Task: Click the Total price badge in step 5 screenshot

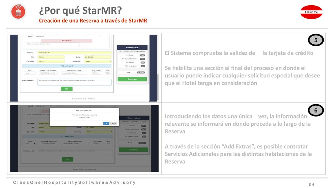Action: pos(141,72)
